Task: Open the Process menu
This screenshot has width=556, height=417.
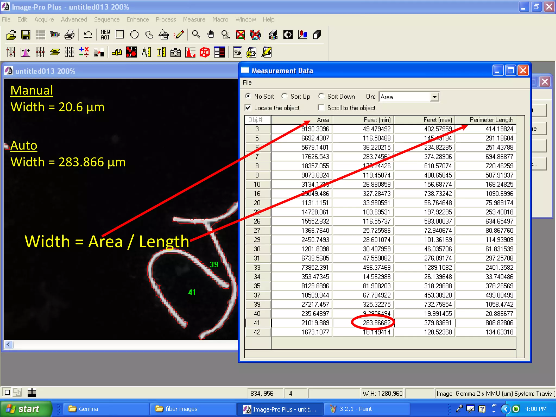Action: coord(166,20)
